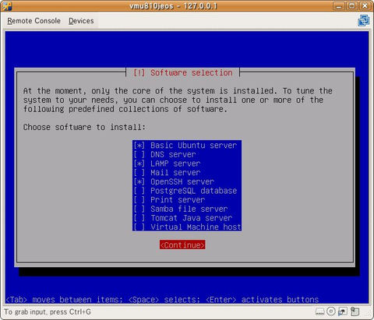Check the Tomcat Java server option

point(187,218)
